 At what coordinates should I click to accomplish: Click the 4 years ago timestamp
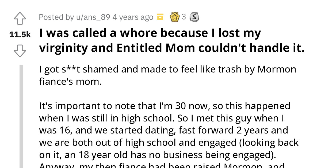coord(132,17)
